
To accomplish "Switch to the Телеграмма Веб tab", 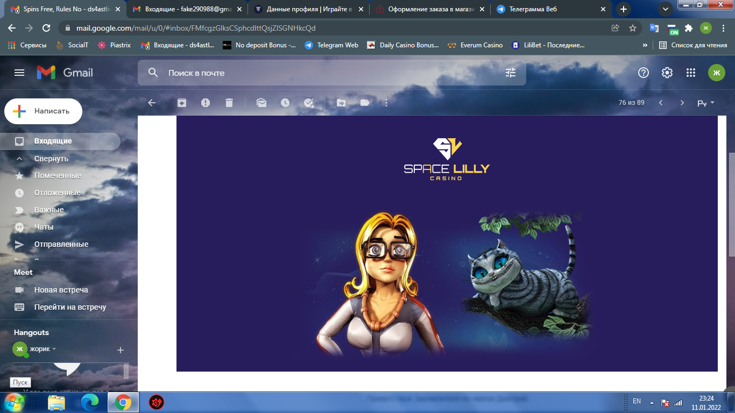I will 551,9.
